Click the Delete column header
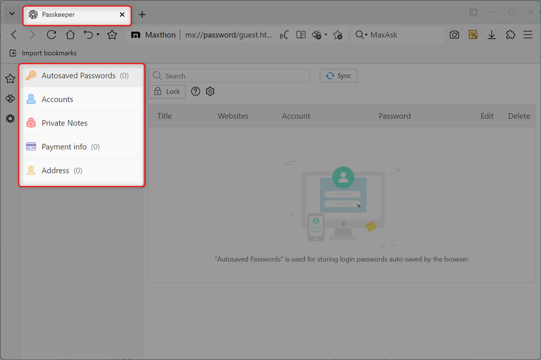This screenshot has height=360, width=541. 519,116
